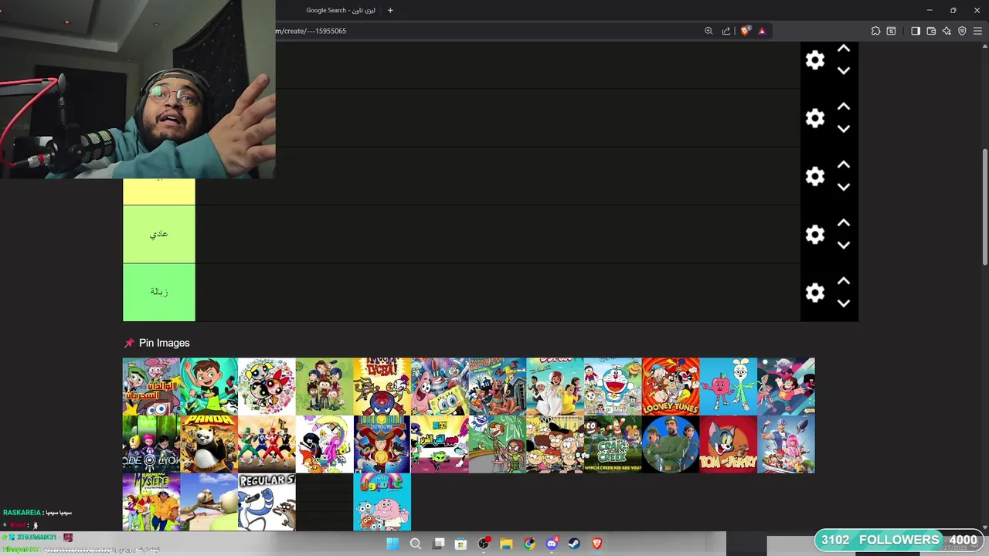Screen dimensions: 989x556
Task: Select the عادي tier label
Action: pos(159,234)
